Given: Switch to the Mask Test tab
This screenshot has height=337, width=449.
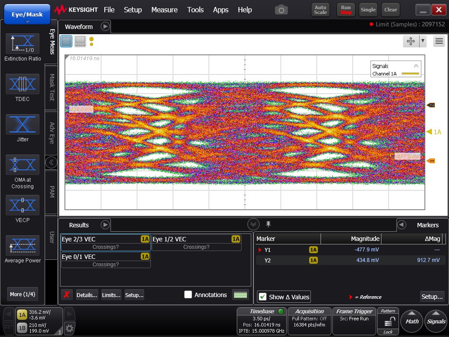Looking at the screenshot, I should (x=52, y=87).
